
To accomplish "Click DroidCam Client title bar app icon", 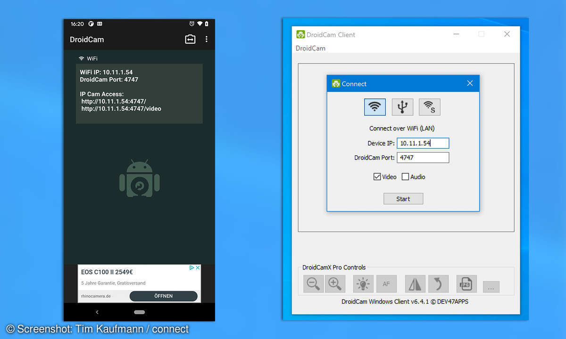I will [x=300, y=34].
